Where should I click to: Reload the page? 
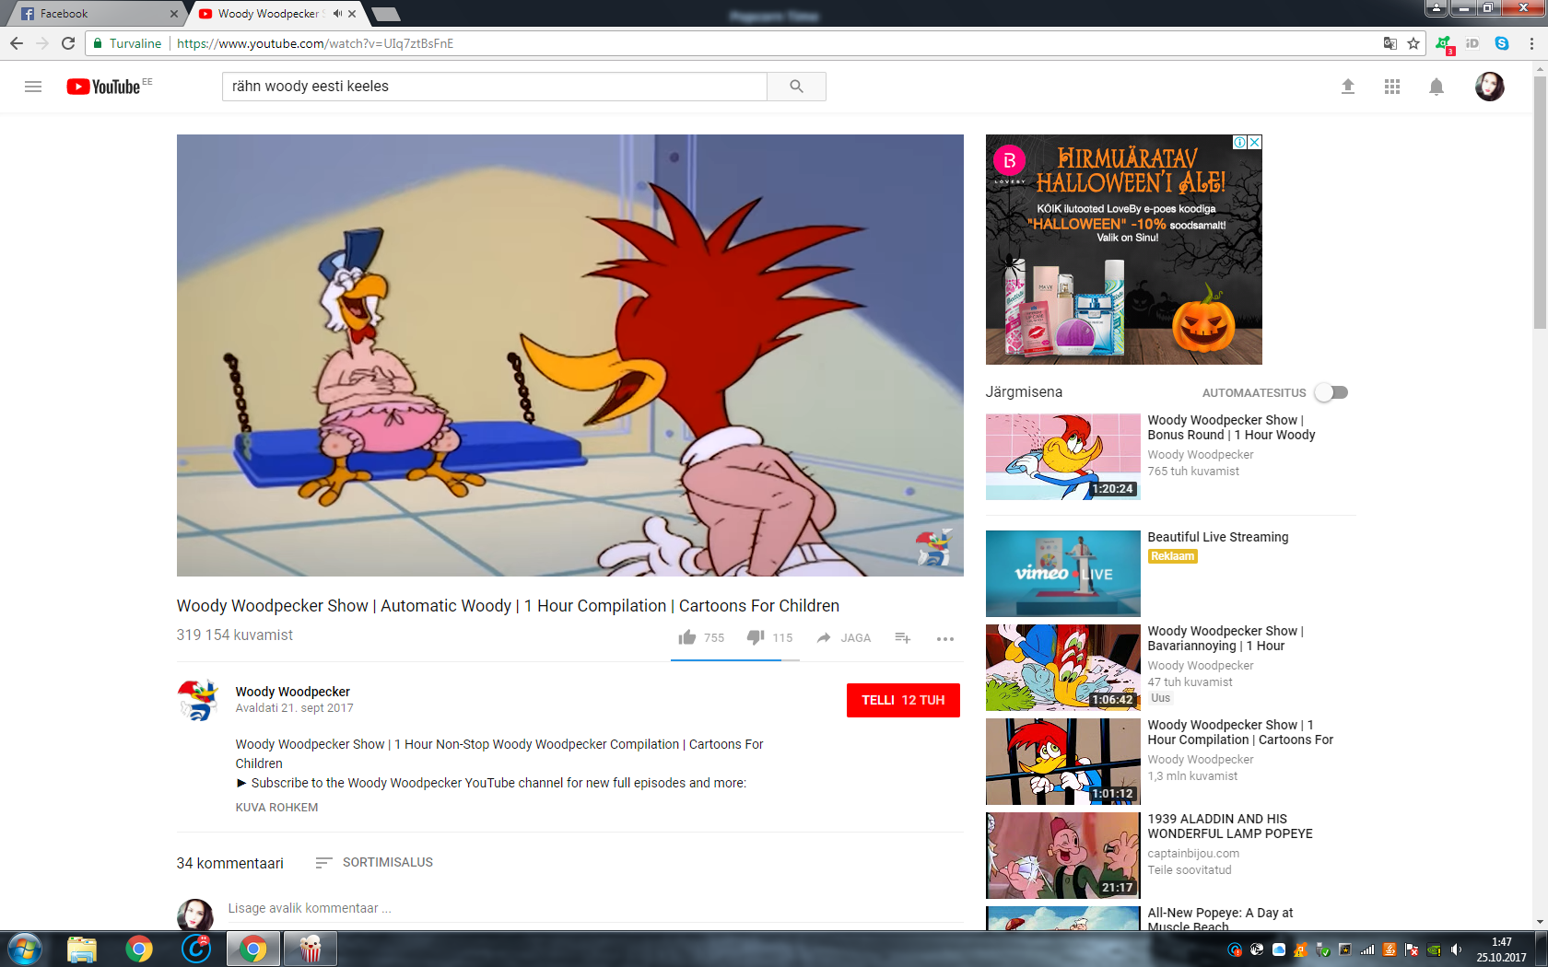tap(68, 43)
